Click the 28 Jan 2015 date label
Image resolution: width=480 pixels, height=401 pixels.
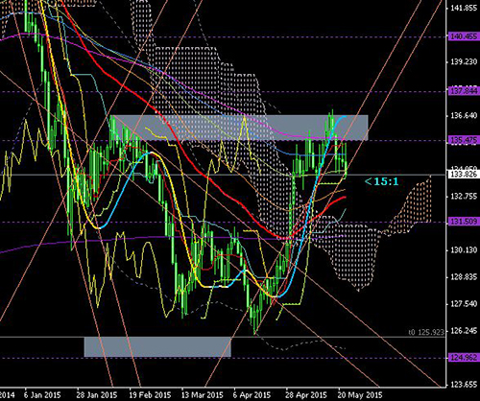pos(97,394)
